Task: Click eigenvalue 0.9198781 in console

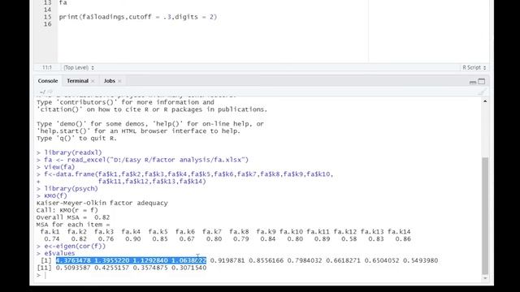Action: 227,260
